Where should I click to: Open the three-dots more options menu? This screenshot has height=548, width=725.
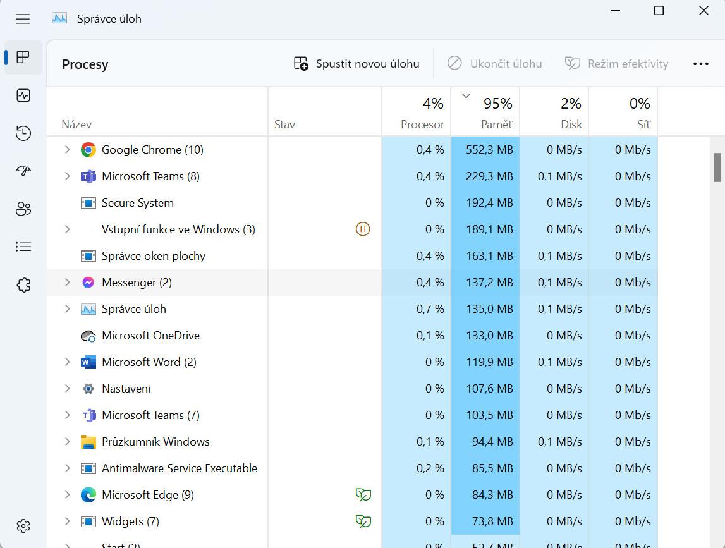[701, 64]
